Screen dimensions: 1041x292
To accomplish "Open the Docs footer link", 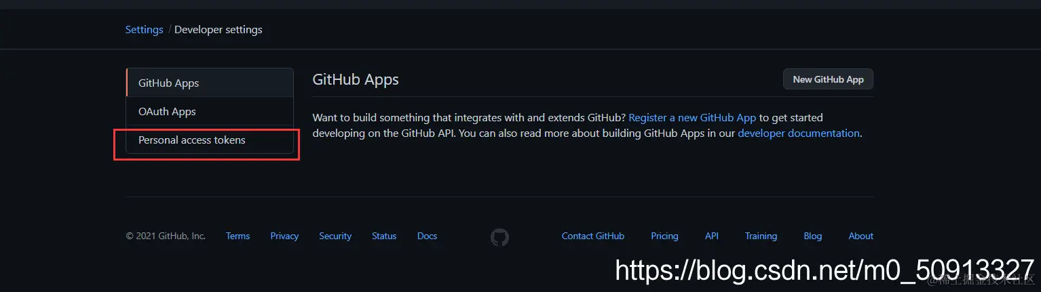I will point(428,236).
